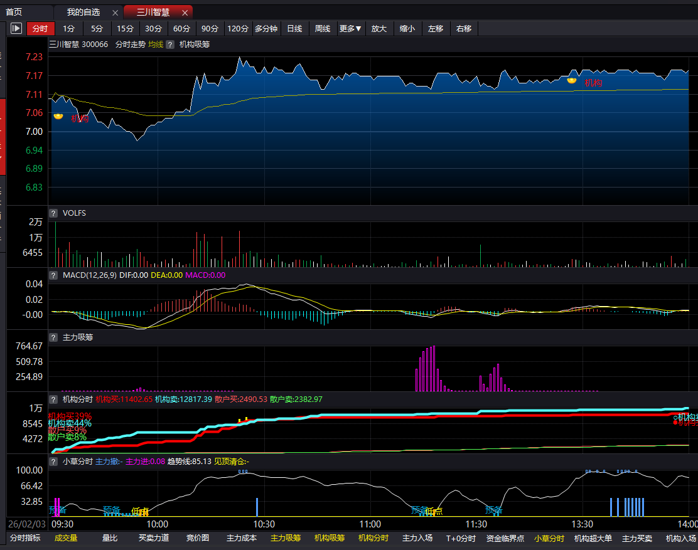Select the 日线 daily chart button
The height and width of the screenshot is (550, 698).
tap(294, 28)
